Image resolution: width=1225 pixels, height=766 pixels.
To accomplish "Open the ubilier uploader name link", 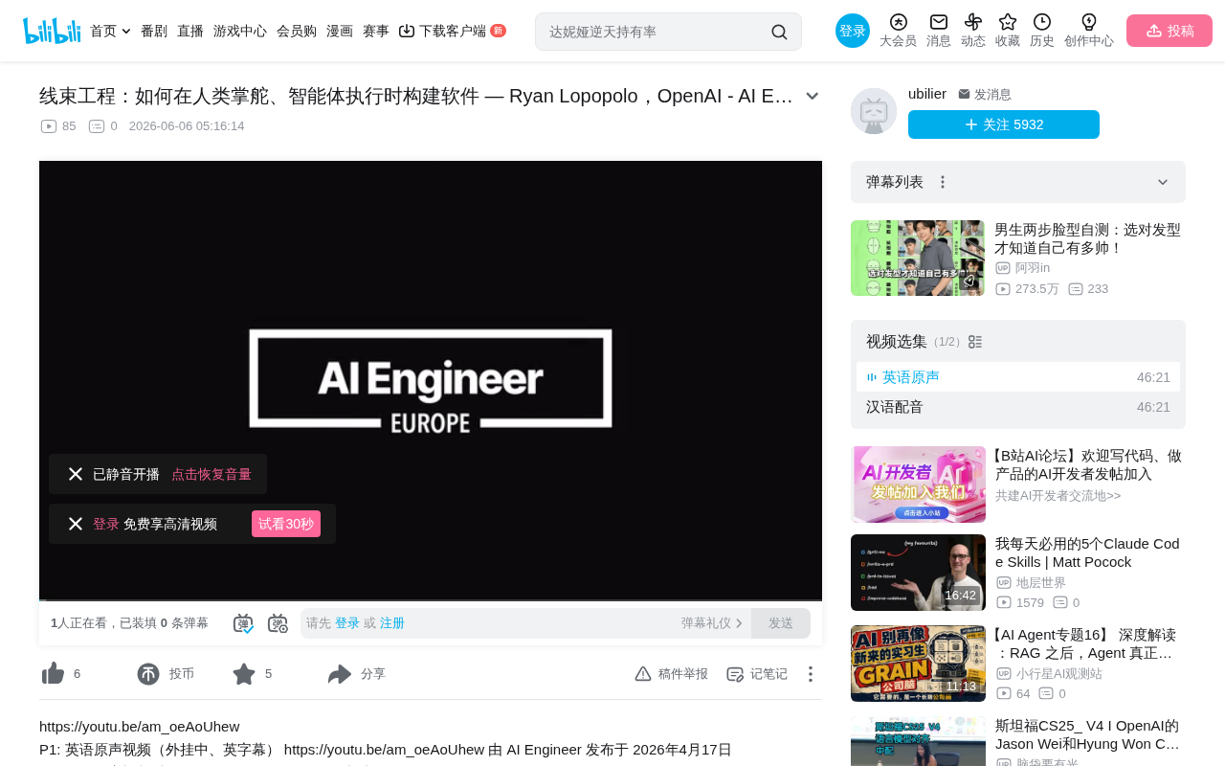I will coord(927,94).
